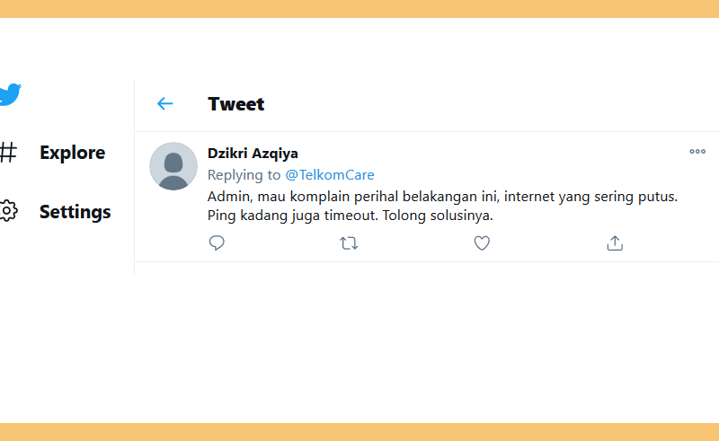Select the Explore menu label
Viewport: 719px width, 441px height.
73,153
